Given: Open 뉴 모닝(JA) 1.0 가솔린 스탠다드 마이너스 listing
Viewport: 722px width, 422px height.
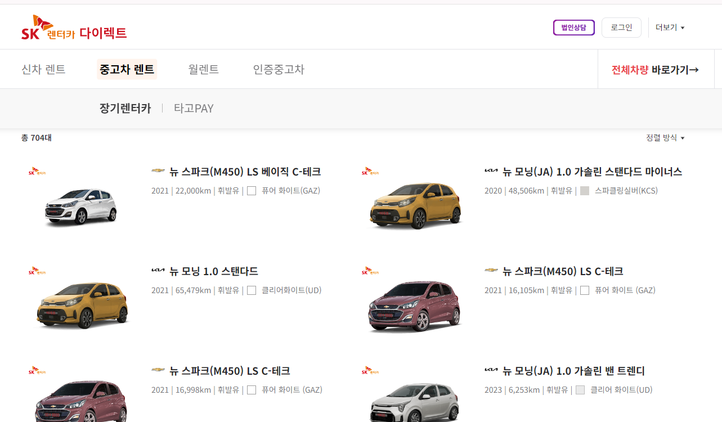Looking at the screenshot, I should [592, 171].
